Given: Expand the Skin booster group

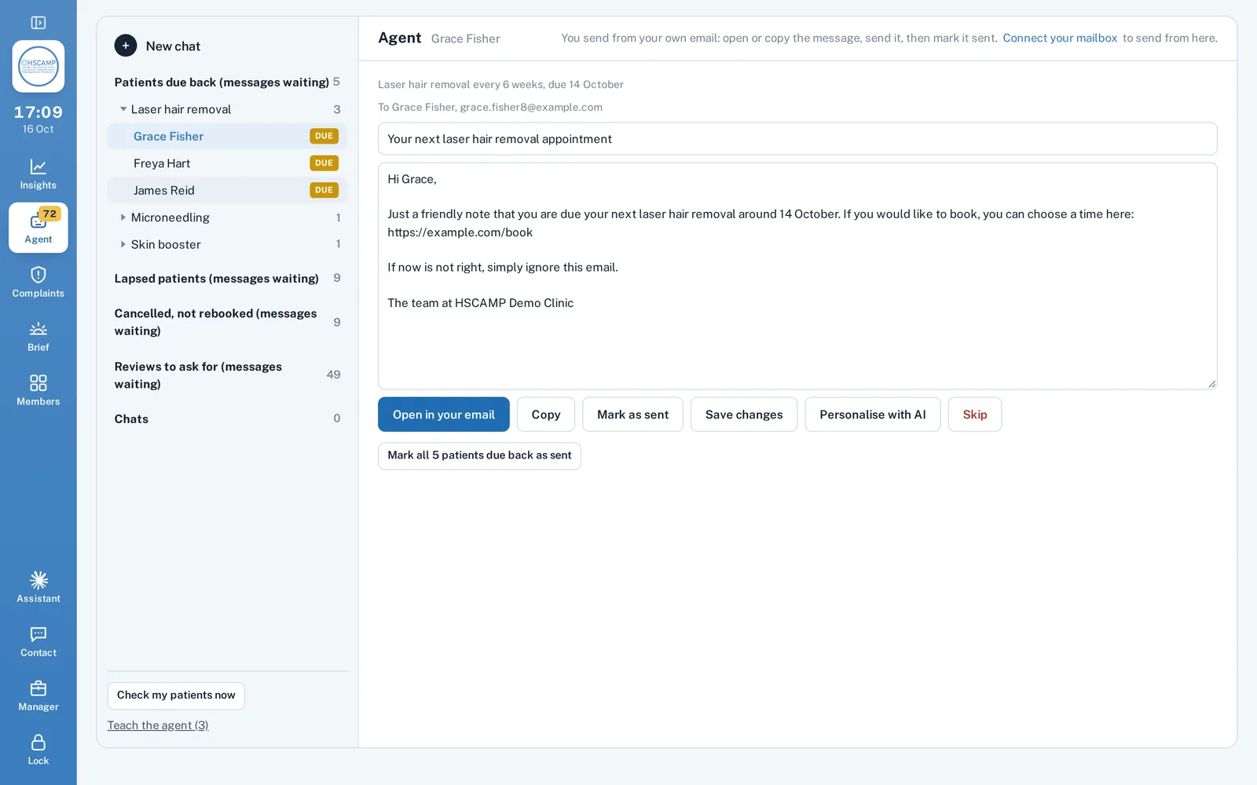Looking at the screenshot, I should click(123, 244).
